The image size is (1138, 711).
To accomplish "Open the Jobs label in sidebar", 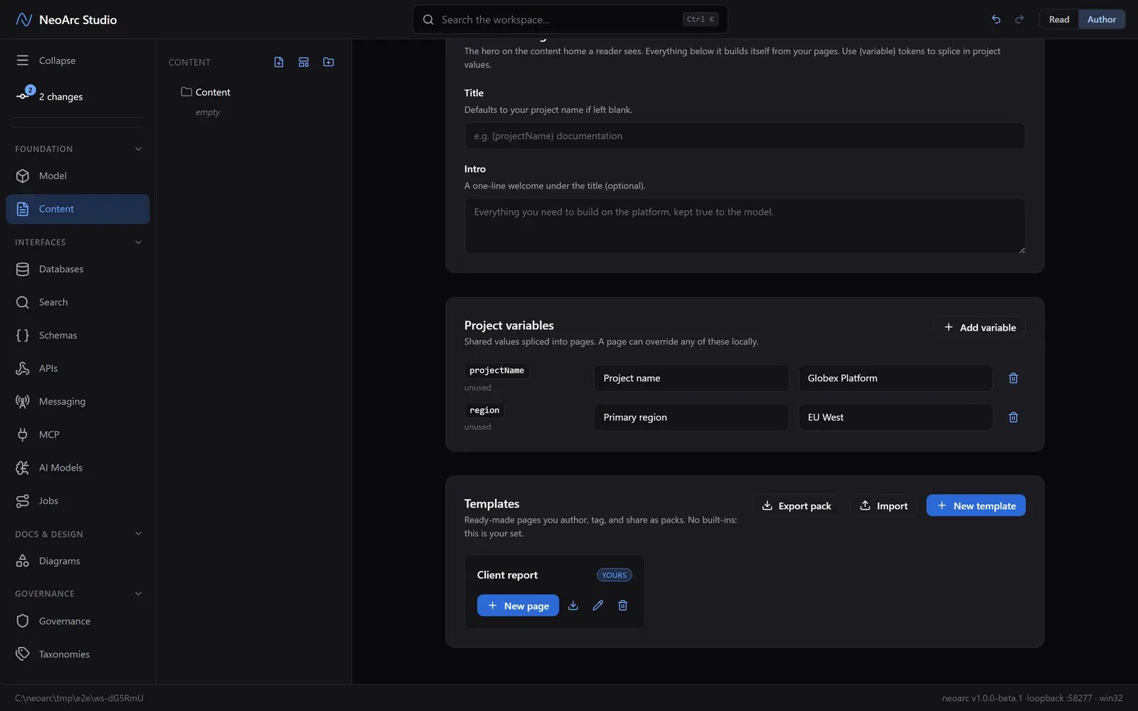I will point(48,501).
